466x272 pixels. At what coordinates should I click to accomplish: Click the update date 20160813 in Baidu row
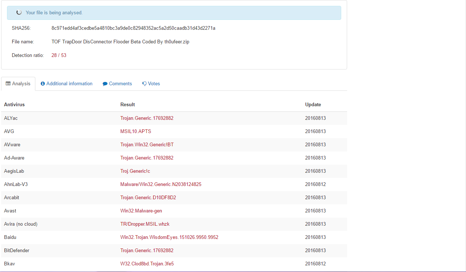(315, 237)
